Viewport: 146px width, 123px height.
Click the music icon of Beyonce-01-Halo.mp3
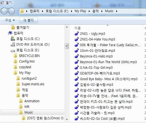(x=77, y=56)
